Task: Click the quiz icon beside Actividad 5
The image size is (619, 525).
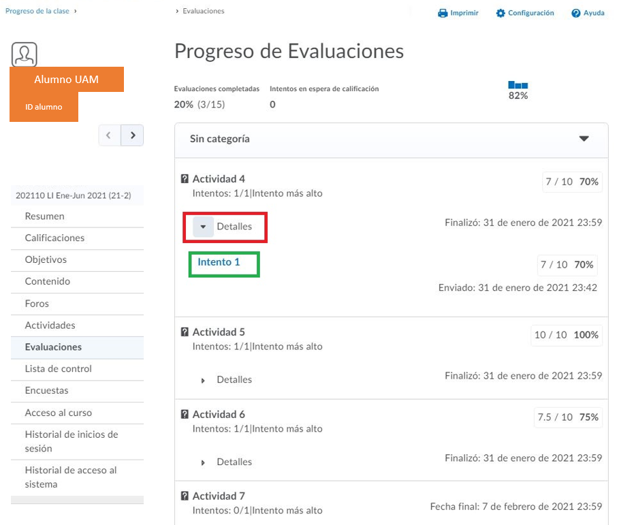Action: [184, 332]
